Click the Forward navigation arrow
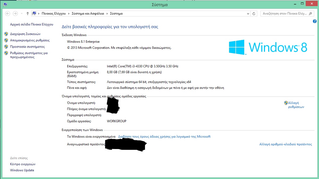The image size is (319, 179). [x=15, y=14]
